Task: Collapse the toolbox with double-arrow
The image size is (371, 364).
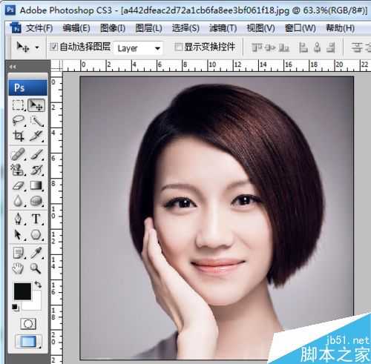Action: (x=13, y=67)
